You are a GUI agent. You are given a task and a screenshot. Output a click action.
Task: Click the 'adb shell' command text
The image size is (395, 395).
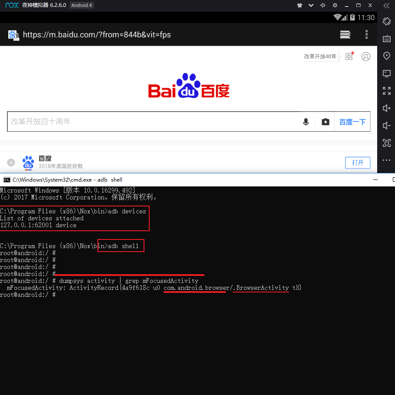pos(123,246)
